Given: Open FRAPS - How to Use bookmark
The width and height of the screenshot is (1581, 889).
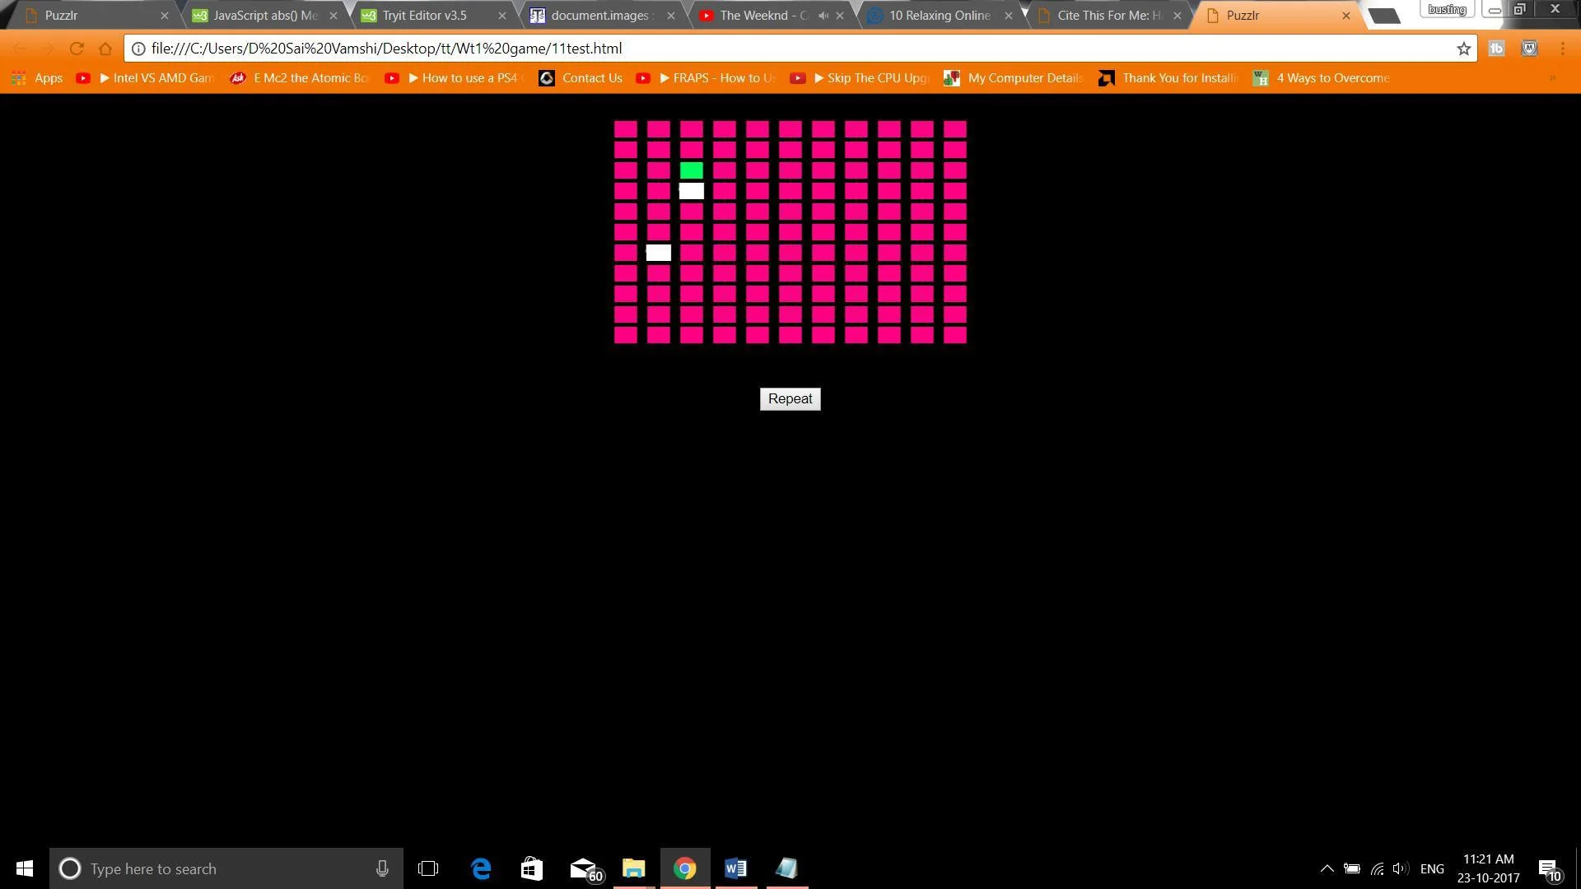Looking at the screenshot, I should coord(707,78).
